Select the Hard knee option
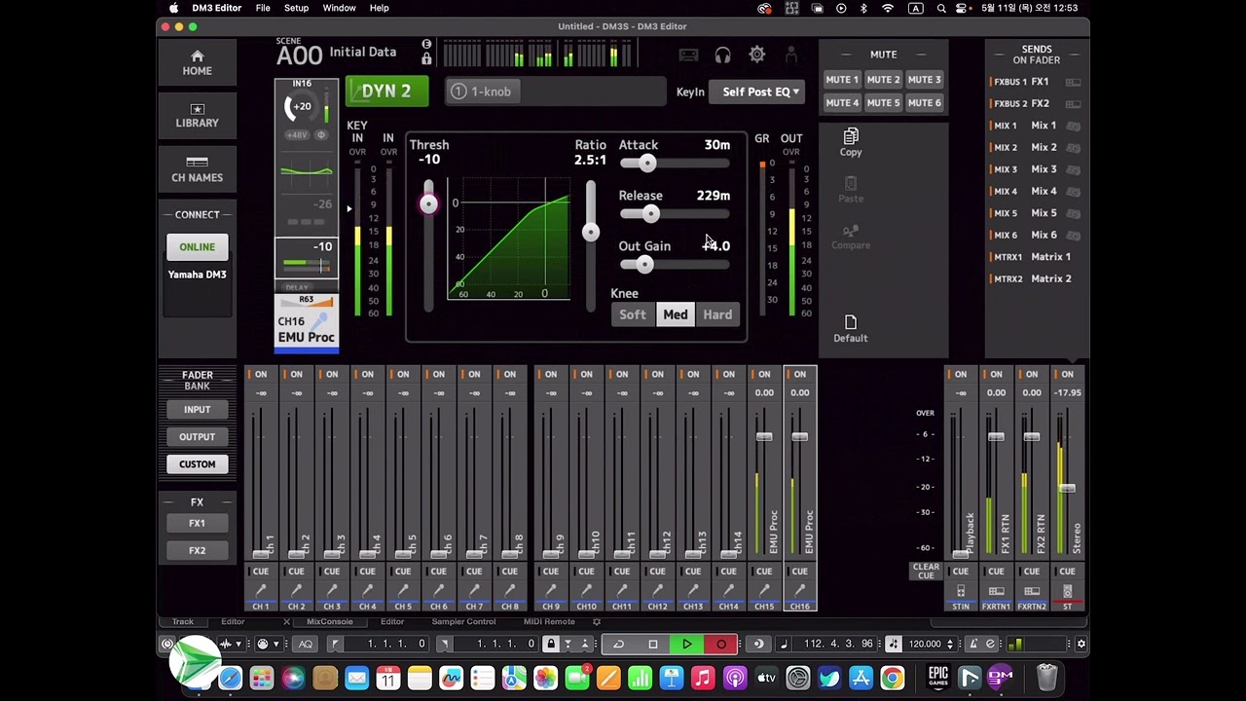The image size is (1246, 701). pyautogui.click(x=717, y=314)
